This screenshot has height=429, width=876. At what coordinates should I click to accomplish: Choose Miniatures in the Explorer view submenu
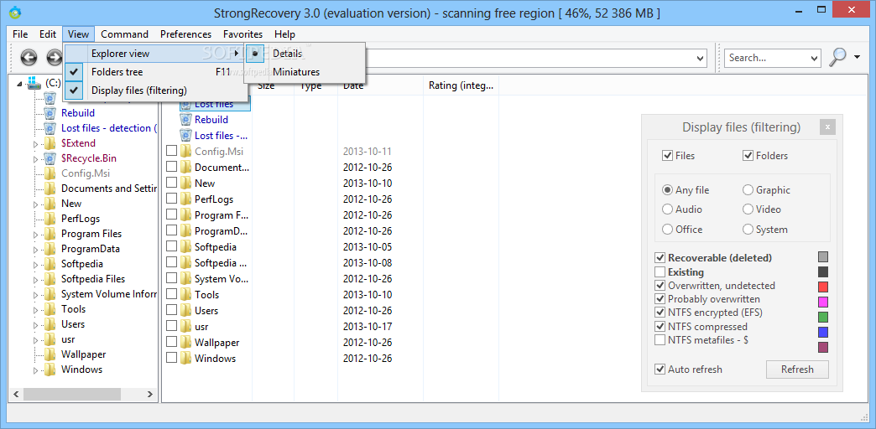305,72
